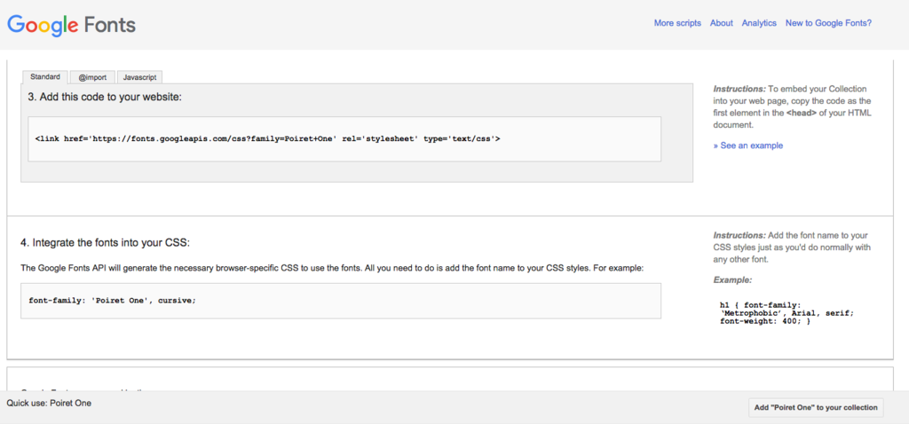Click the "Example:" label
Image resolution: width=909 pixels, height=424 pixels.
pyautogui.click(x=732, y=280)
